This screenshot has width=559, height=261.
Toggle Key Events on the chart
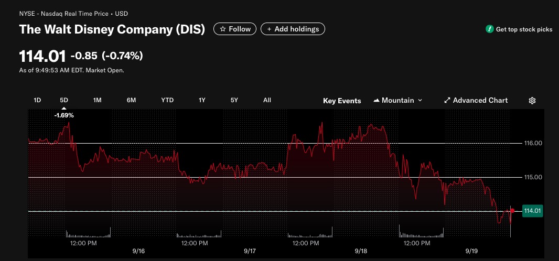342,101
